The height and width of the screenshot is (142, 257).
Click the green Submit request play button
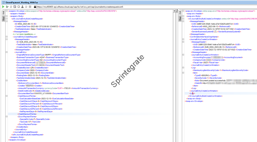pos(3,6)
